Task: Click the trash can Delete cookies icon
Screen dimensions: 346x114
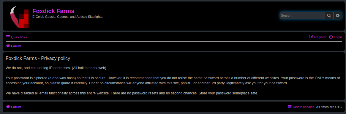Action: pos(290,107)
